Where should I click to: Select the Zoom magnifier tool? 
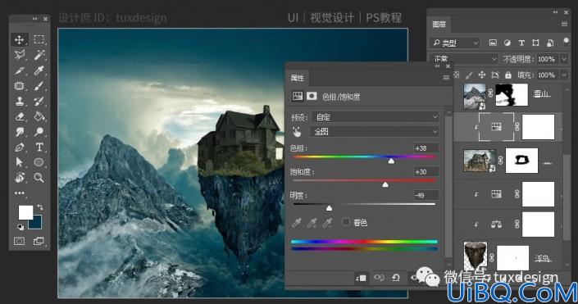coord(39,178)
